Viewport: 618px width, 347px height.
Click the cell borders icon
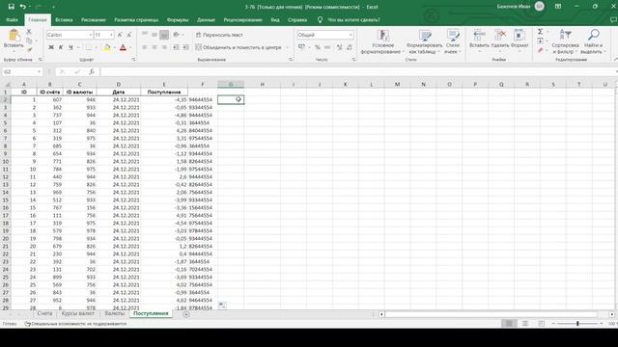[x=88, y=47]
